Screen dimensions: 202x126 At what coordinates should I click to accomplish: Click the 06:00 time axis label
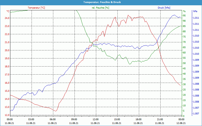pyautogui.click(x=53, y=119)
